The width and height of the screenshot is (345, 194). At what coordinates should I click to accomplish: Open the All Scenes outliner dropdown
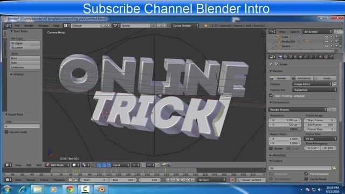tap(318, 32)
